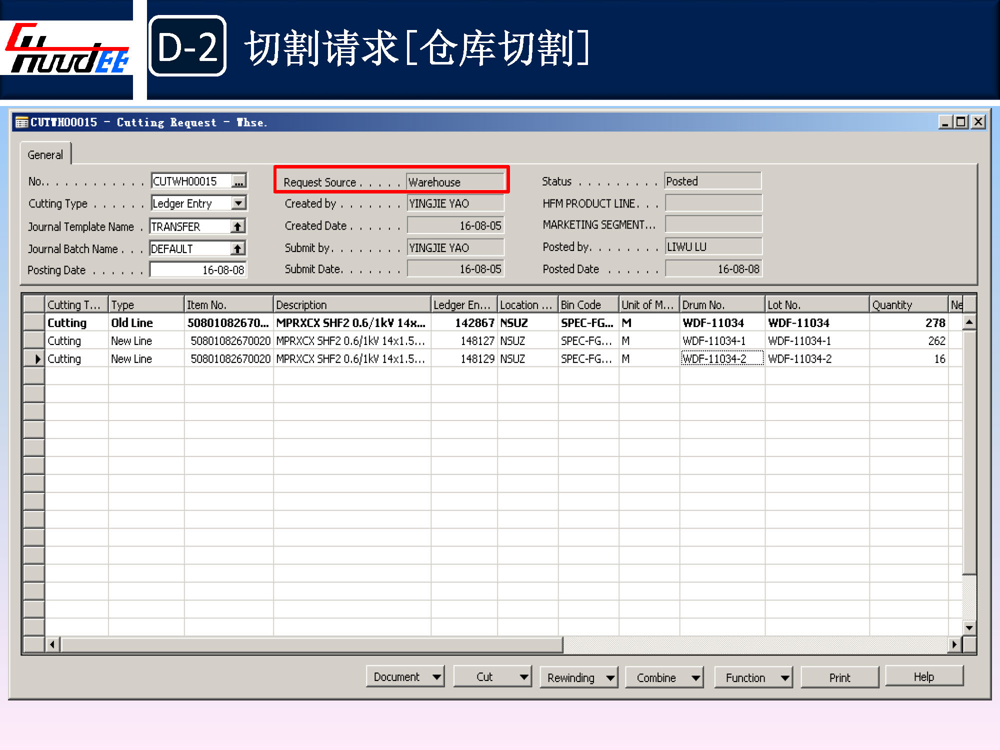The height and width of the screenshot is (750, 1000).
Task: Click the Print button
Action: coord(839,677)
